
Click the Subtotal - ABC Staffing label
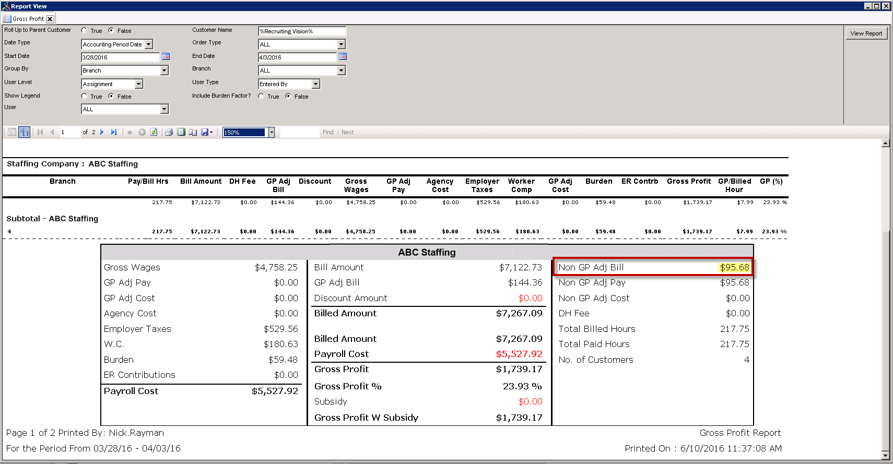[52, 219]
